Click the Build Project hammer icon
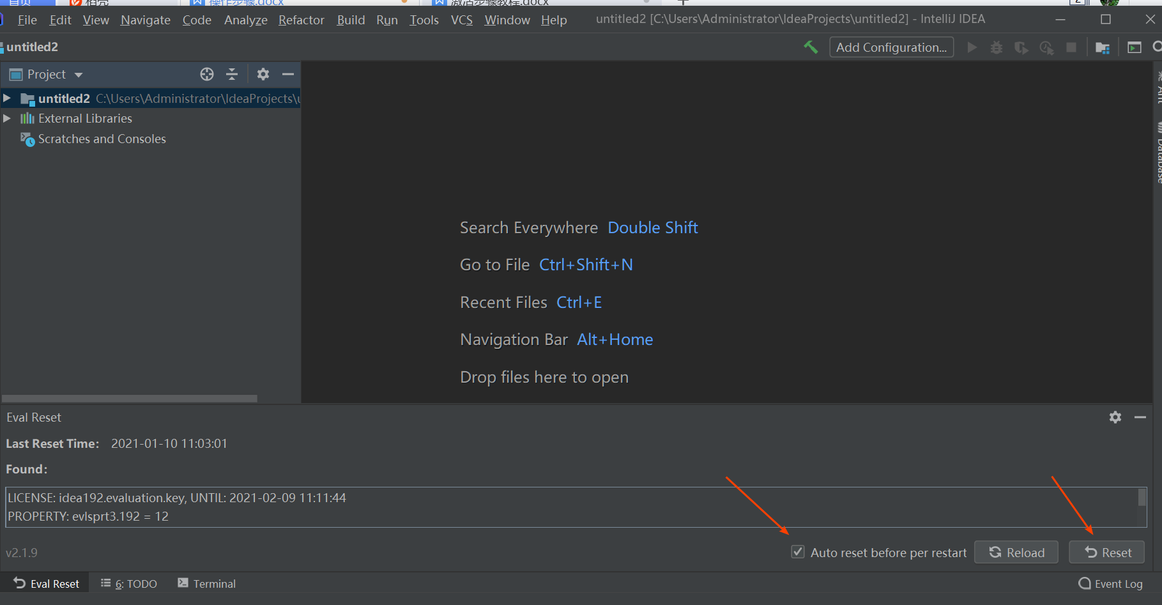 point(811,47)
